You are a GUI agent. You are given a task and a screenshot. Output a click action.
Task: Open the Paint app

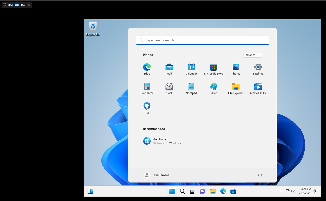[213, 88]
